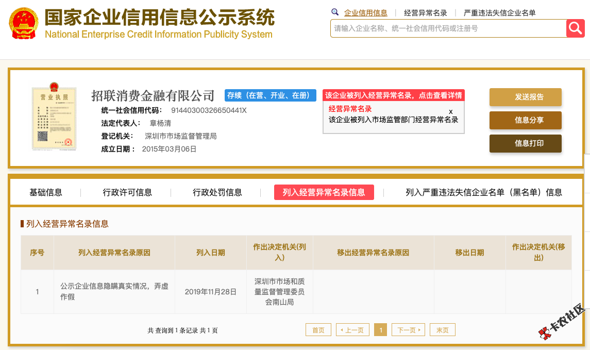Go to 末页 in pagination
Screen dimensions: 590x350
tap(443, 330)
